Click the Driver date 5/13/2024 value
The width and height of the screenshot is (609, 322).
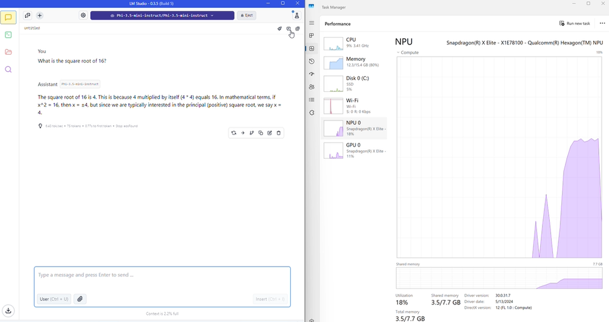point(504,301)
